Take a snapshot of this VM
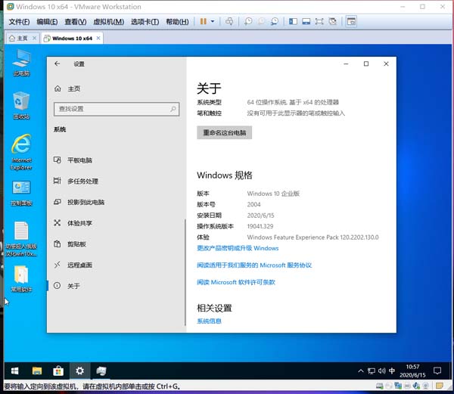The image size is (454, 394). (x=248, y=21)
